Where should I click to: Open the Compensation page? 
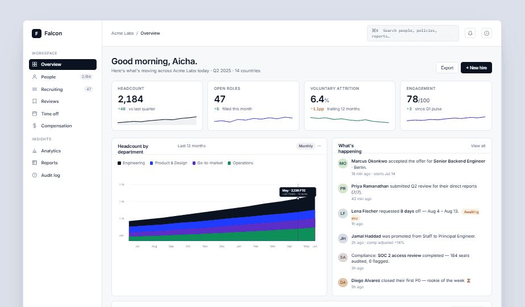tap(63, 126)
